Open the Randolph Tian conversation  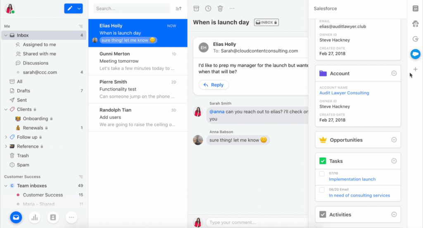point(138,117)
